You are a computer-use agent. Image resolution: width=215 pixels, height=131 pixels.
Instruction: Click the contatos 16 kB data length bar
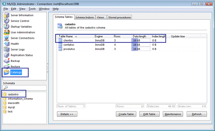141,45
